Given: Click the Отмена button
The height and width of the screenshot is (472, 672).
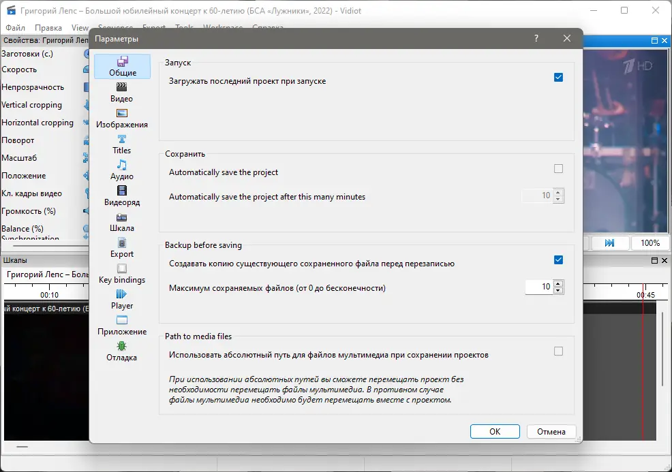Looking at the screenshot, I should pos(551,431).
